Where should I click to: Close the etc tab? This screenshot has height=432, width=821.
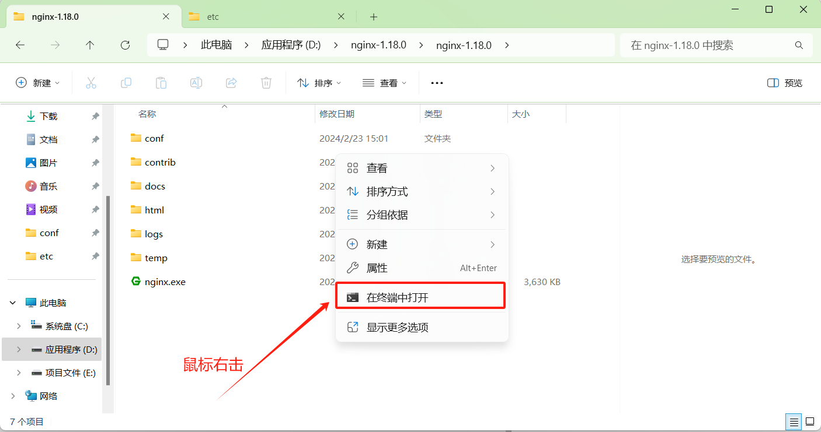coord(342,17)
